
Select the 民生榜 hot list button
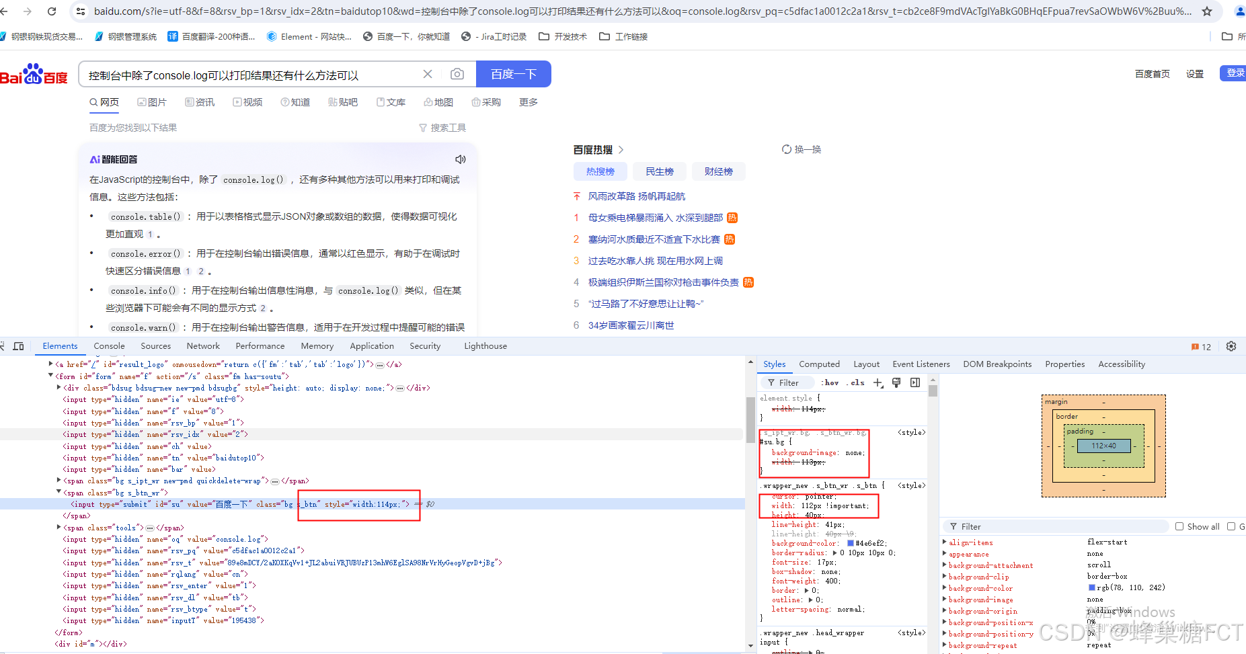(660, 171)
